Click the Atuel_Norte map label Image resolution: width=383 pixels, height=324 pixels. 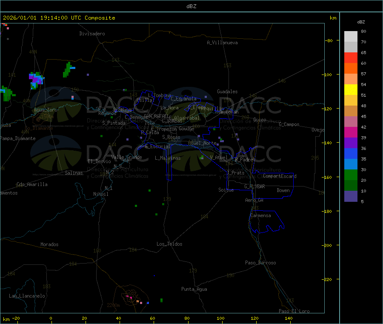[202, 143]
